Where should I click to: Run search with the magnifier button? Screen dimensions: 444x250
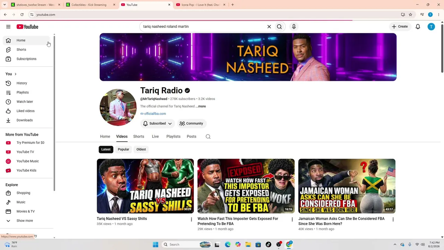(279, 26)
